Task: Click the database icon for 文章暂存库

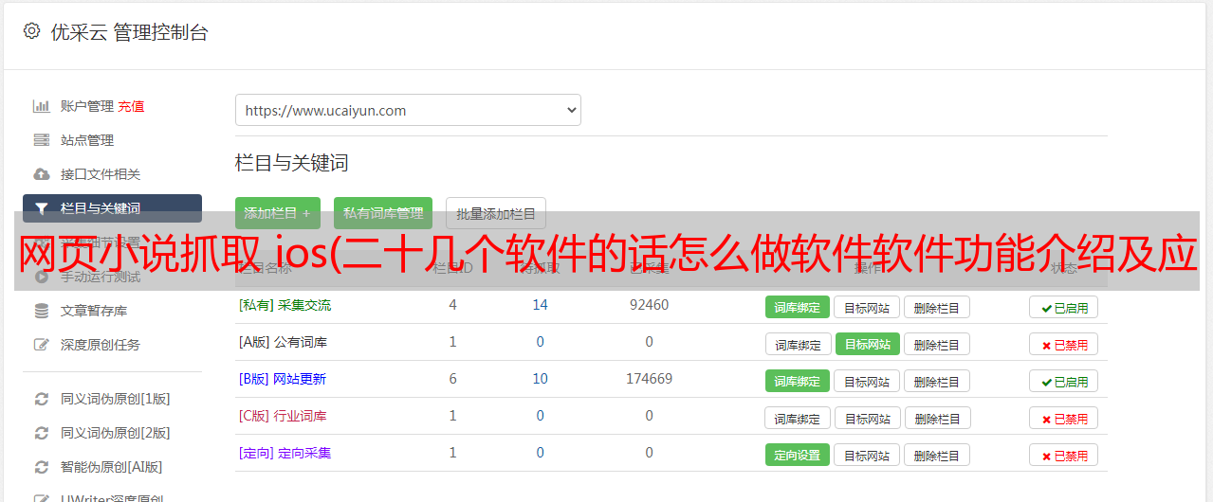Action: tap(42, 311)
